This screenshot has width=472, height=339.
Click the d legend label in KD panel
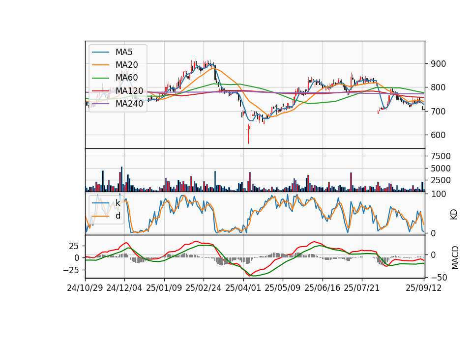[118, 216]
